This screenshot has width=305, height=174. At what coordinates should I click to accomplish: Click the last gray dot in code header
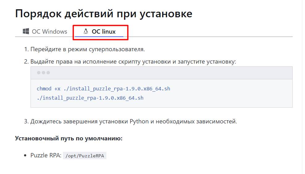coord(48,72)
